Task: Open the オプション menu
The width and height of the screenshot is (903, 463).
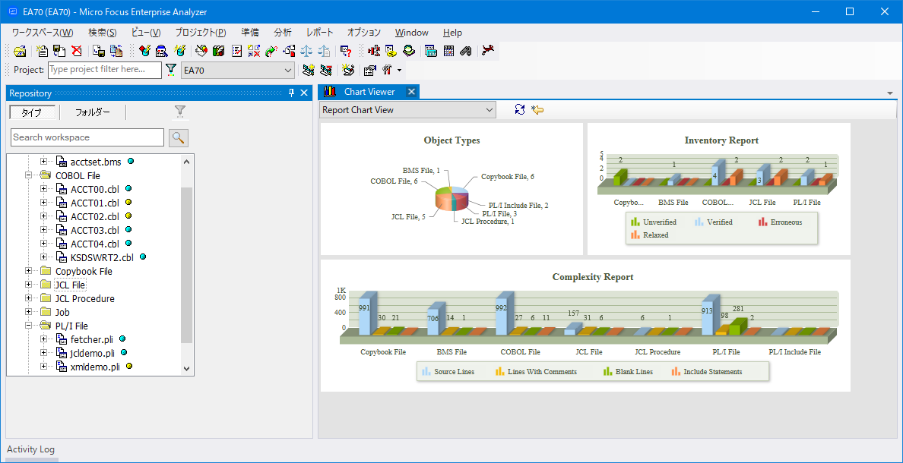Action: [x=364, y=33]
